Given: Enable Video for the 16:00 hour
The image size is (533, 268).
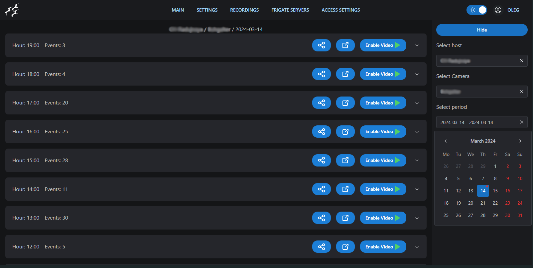Looking at the screenshot, I should (x=383, y=132).
